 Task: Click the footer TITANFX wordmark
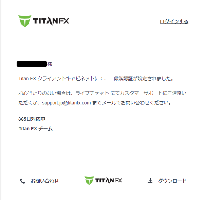tap(109, 181)
